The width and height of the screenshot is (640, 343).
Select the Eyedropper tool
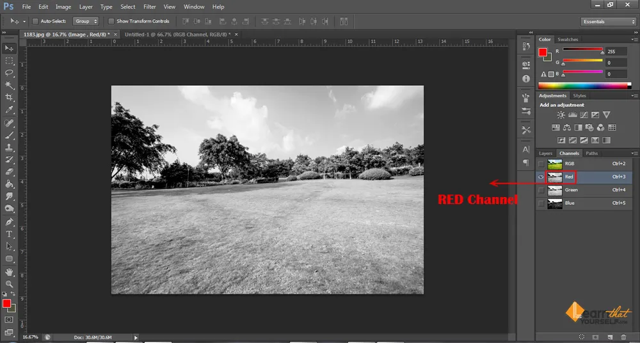10,109
